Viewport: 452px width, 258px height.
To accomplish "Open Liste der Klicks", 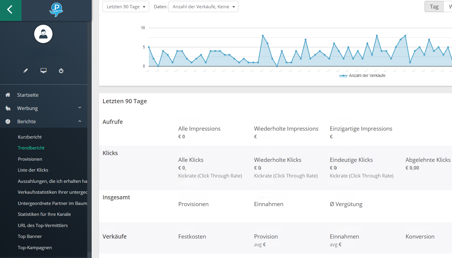I will pyautogui.click(x=33, y=170).
